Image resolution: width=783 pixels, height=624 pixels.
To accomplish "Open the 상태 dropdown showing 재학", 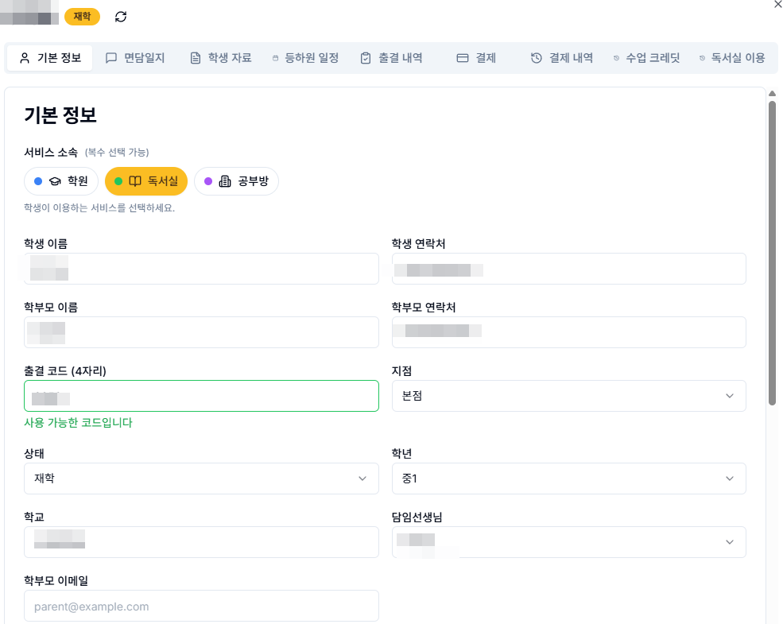I will [x=201, y=478].
